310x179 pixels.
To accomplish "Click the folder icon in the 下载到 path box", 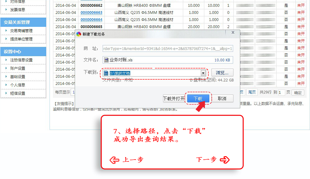I will pos(106,73).
